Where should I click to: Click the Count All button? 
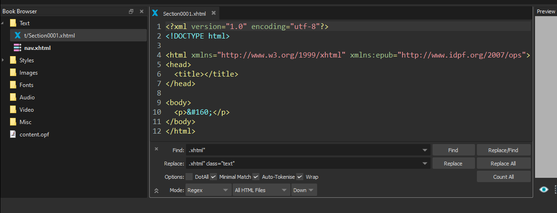point(503,177)
